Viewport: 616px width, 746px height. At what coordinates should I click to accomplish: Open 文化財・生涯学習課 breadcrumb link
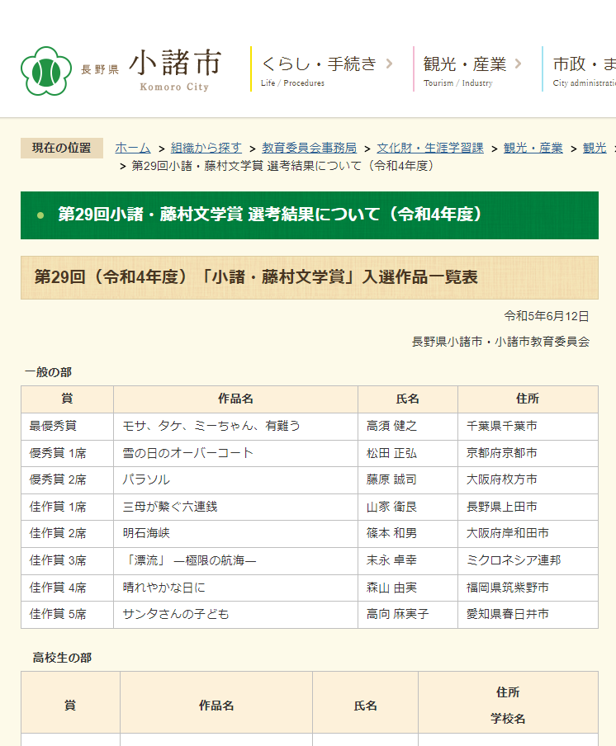tap(430, 148)
